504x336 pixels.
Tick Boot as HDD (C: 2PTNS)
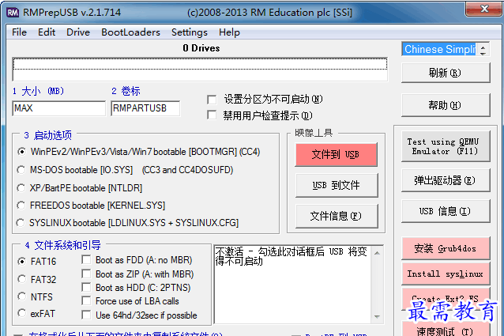(x=86, y=287)
